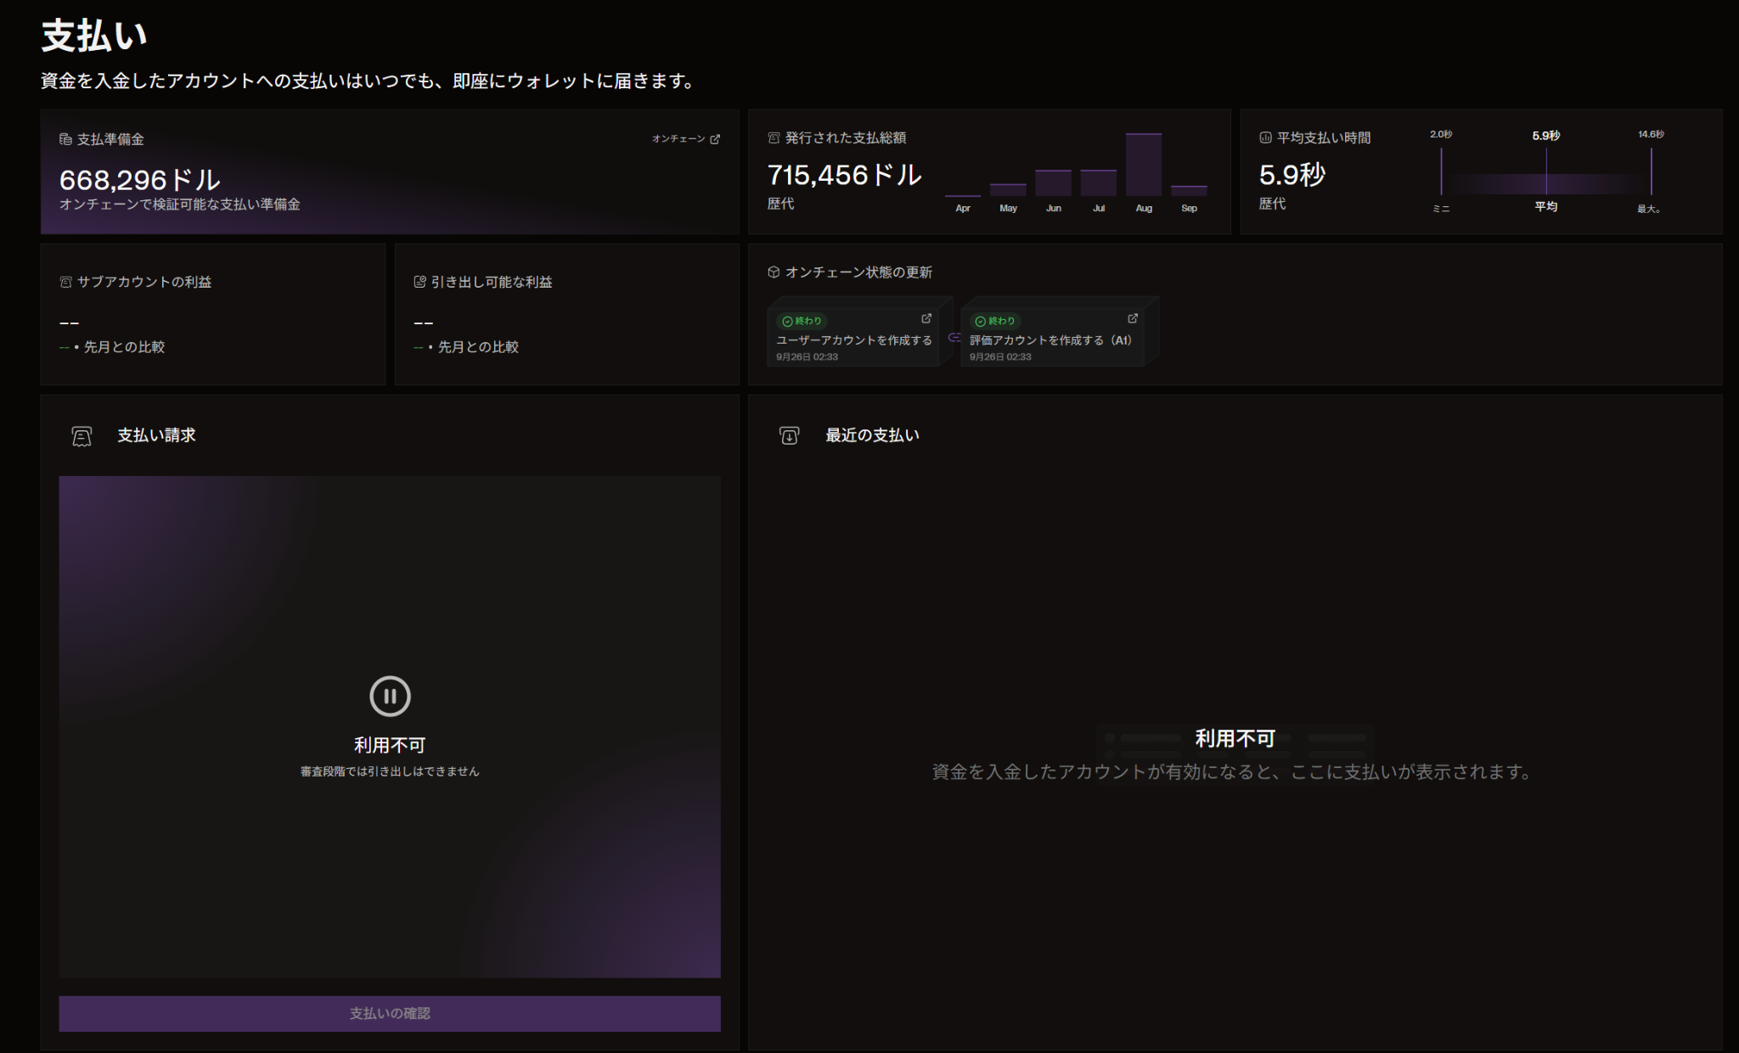Click the 5.9秒 average marker line in range chart
The width and height of the screenshot is (1739, 1053).
click(x=1546, y=171)
